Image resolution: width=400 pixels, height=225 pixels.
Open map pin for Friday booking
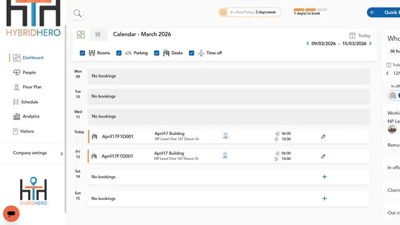coord(225,156)
